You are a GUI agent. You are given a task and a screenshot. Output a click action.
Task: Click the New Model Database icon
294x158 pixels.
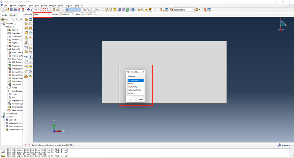(3, 10)
